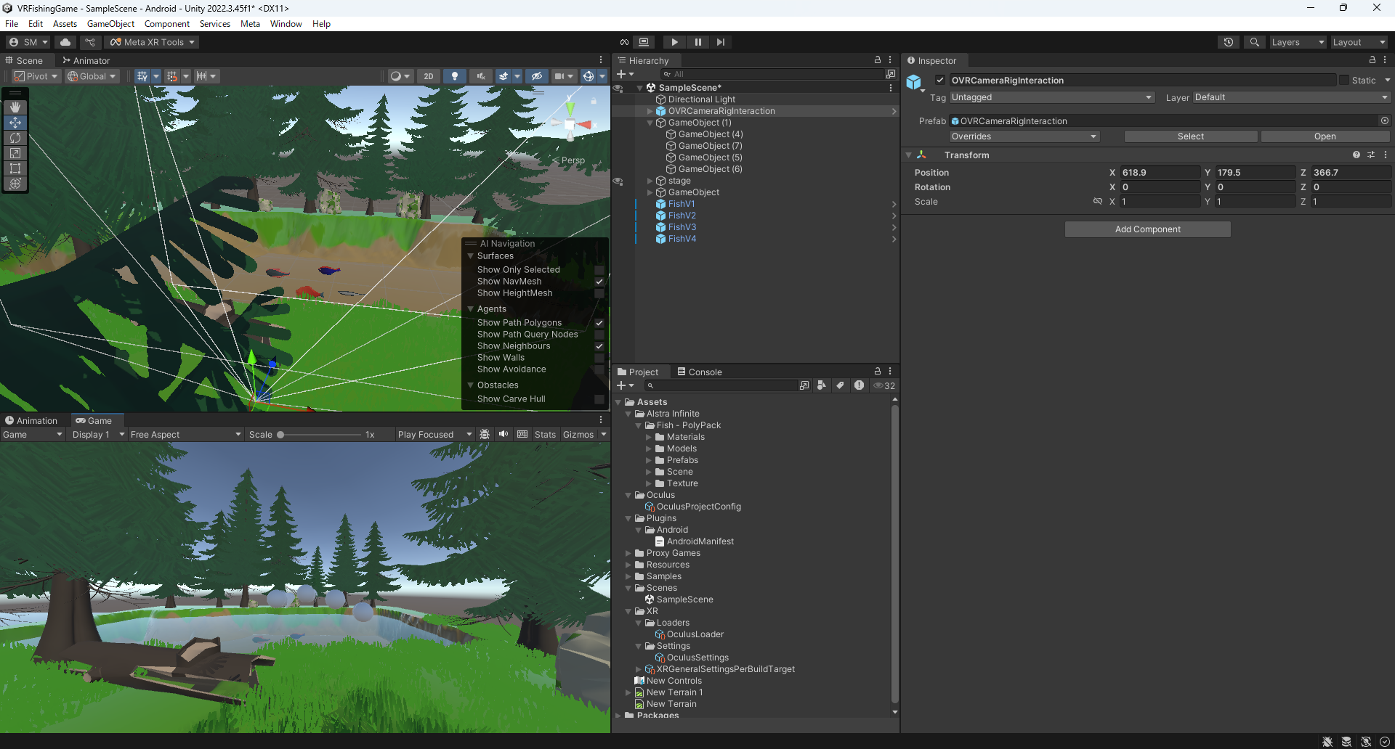Click the global search magnifier icon
This screenshot has width=1395, height=749.
[x=1254, y=42]
